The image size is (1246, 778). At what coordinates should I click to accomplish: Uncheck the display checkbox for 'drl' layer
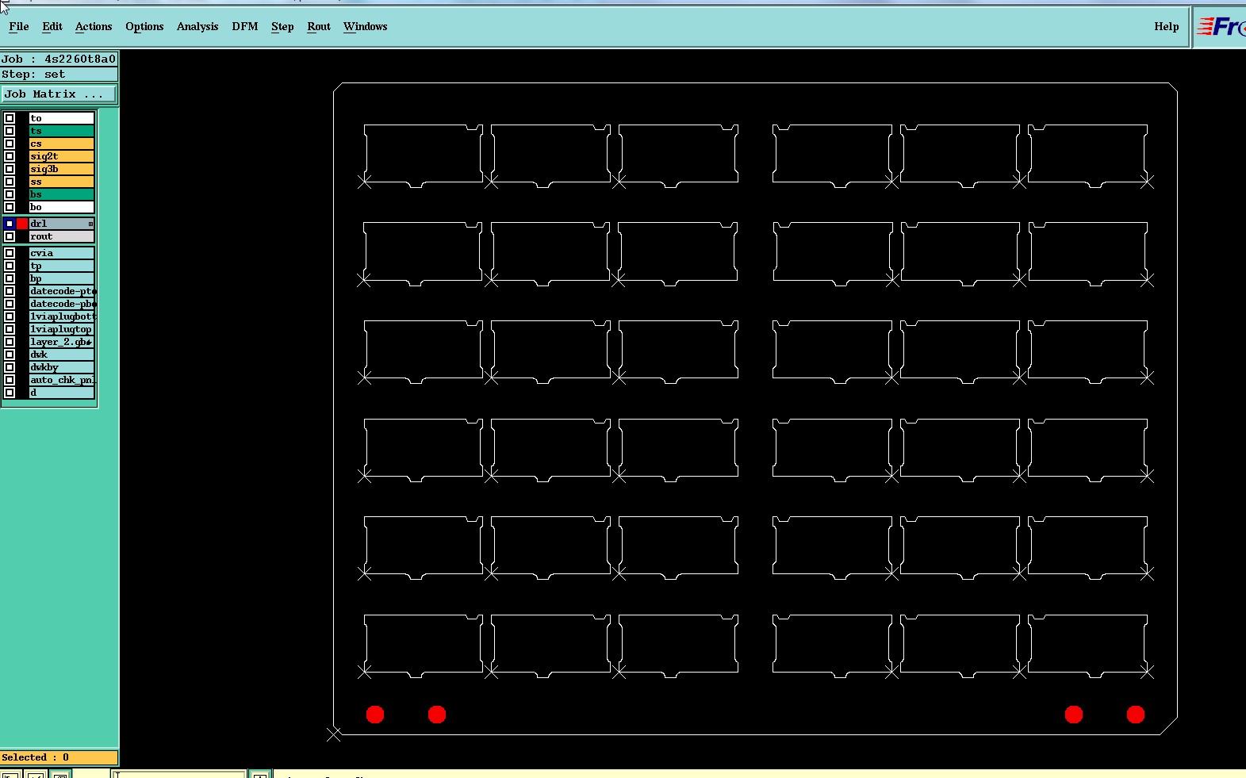click(x=10, y=224)
